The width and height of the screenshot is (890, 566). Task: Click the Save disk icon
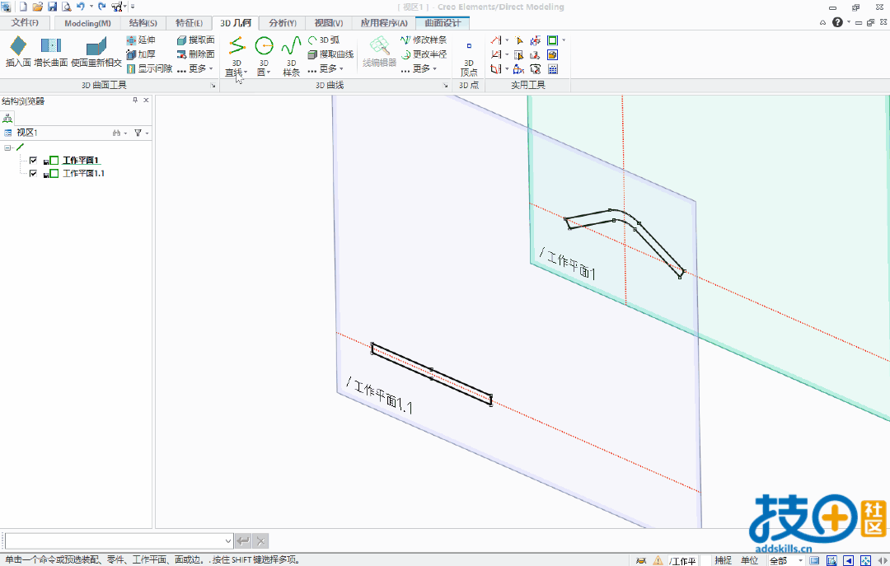(52, 7)
